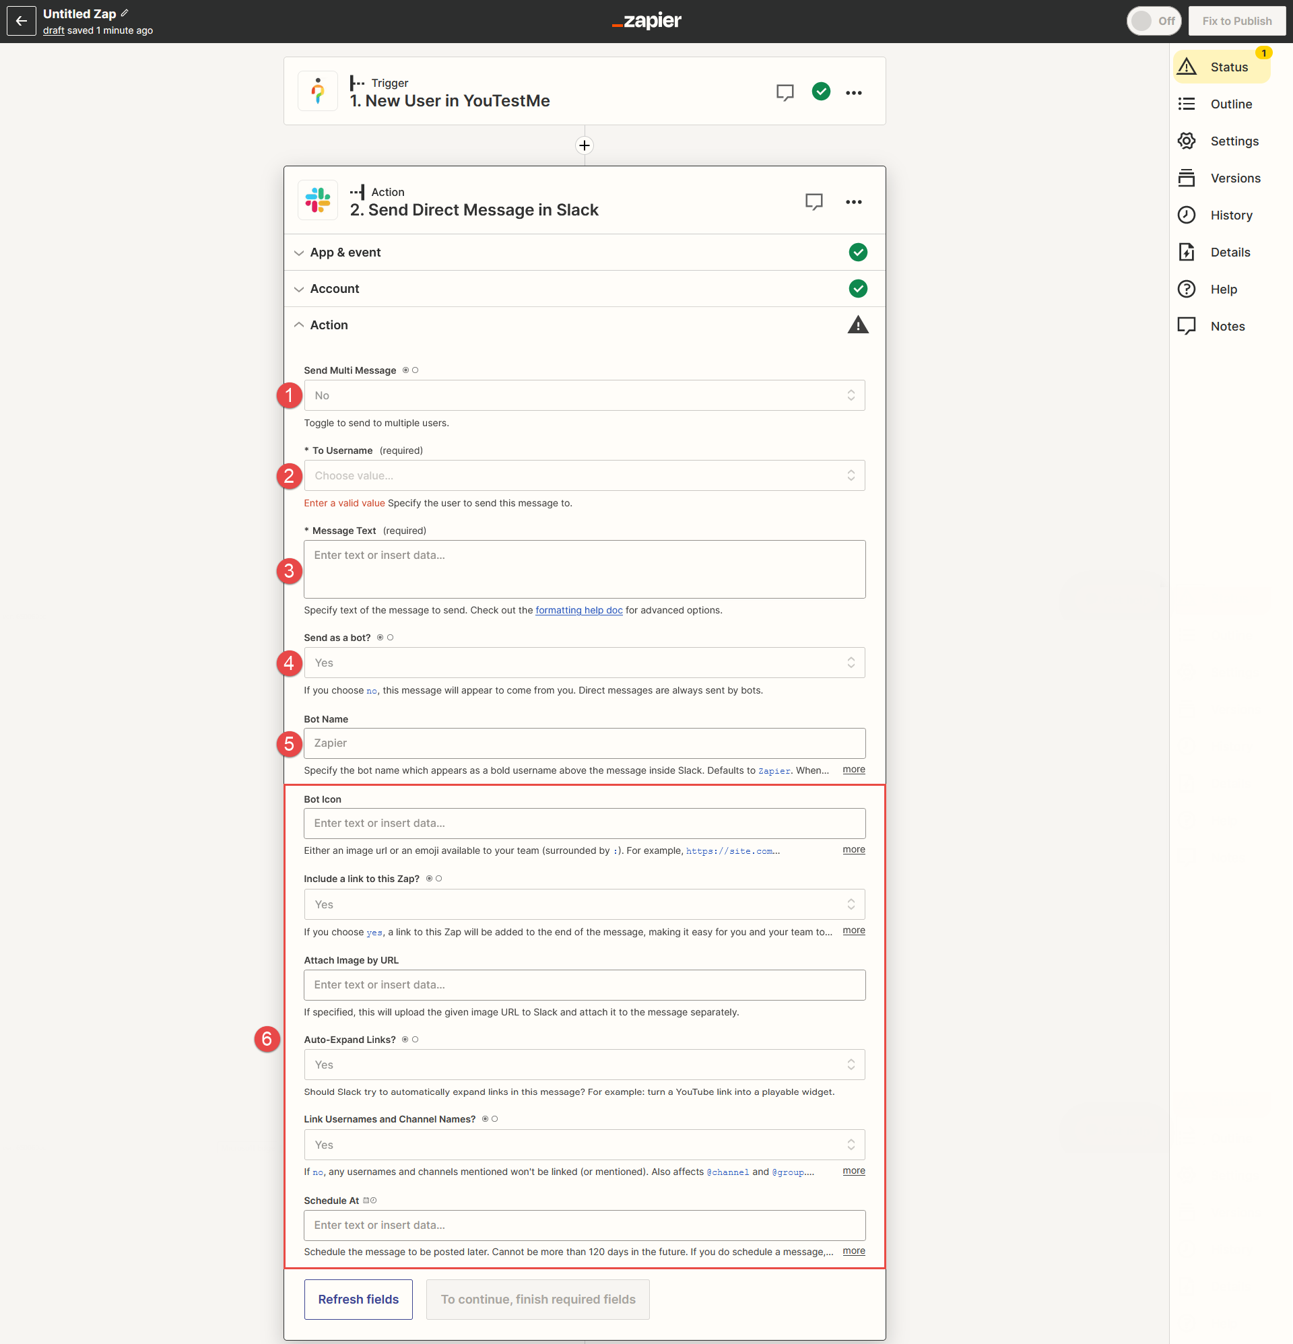Open the Send Multi Message dropdown
This screenshot has height=1344, width=1293.
tap(585, 396)
